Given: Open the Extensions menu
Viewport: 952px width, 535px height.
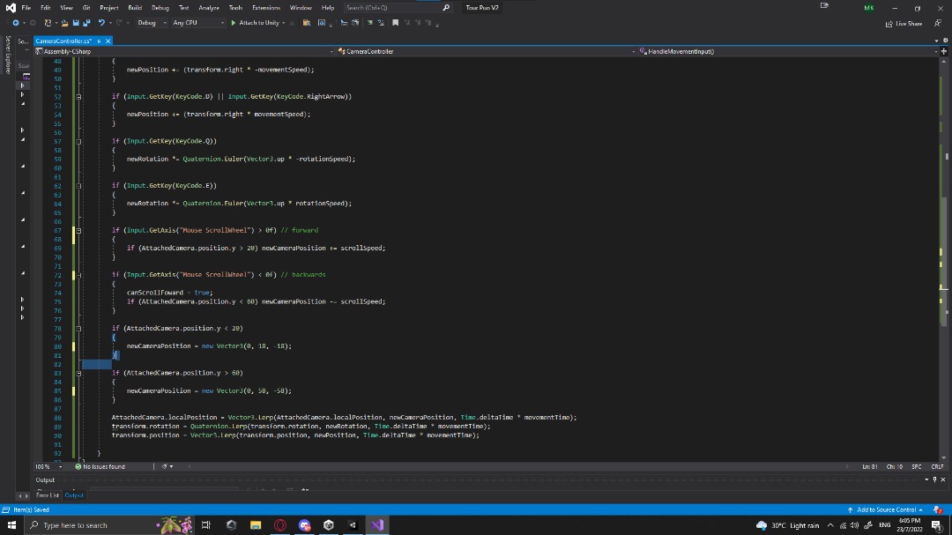Looking at the screenshot, I should pyautogui.click(x=265, y=7).
